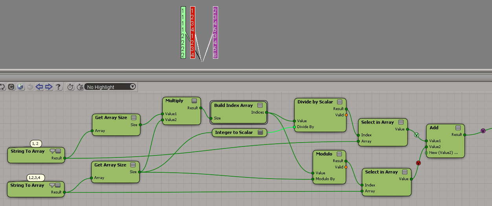Viewport: 492px width, 206px height.
Task: Collapse the Divide by Scalar node icon
Action: pos(340,102)
